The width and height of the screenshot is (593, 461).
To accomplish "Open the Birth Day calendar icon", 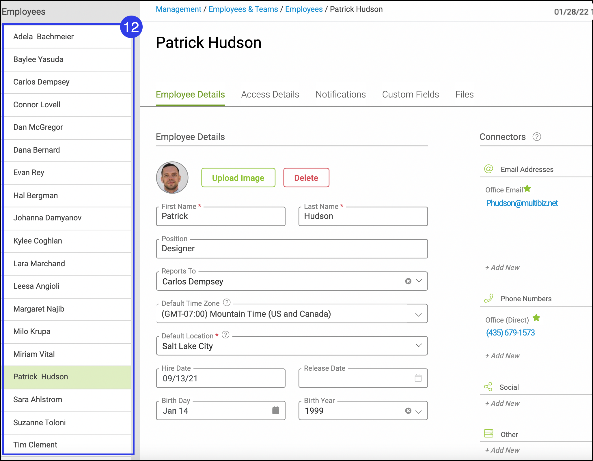I will [275, 410].
